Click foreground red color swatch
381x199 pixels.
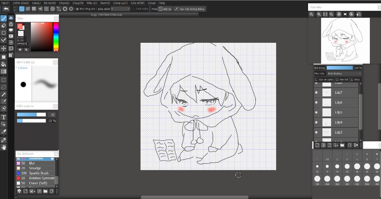19,26
